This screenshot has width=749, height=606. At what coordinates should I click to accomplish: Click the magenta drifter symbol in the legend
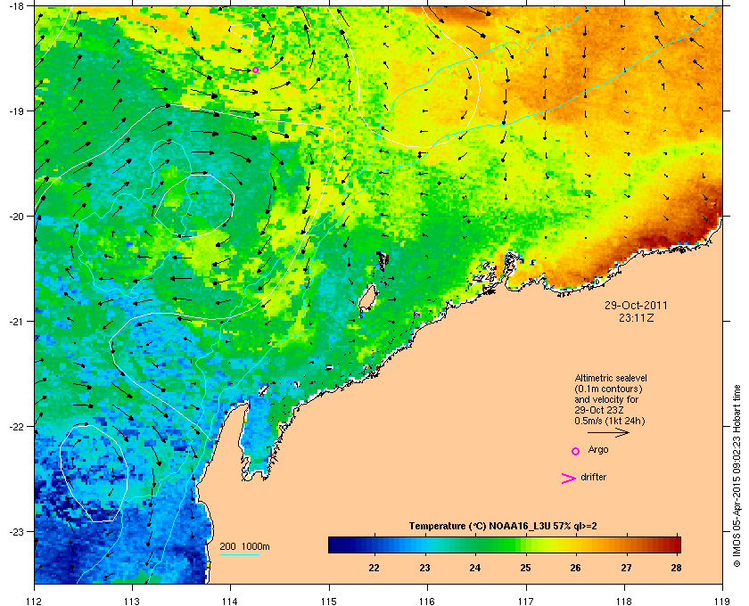[569, 479]
